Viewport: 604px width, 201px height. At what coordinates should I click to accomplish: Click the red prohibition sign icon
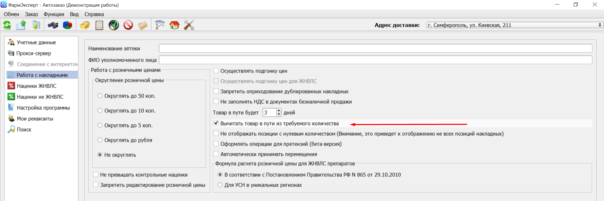tap(128, 25)
